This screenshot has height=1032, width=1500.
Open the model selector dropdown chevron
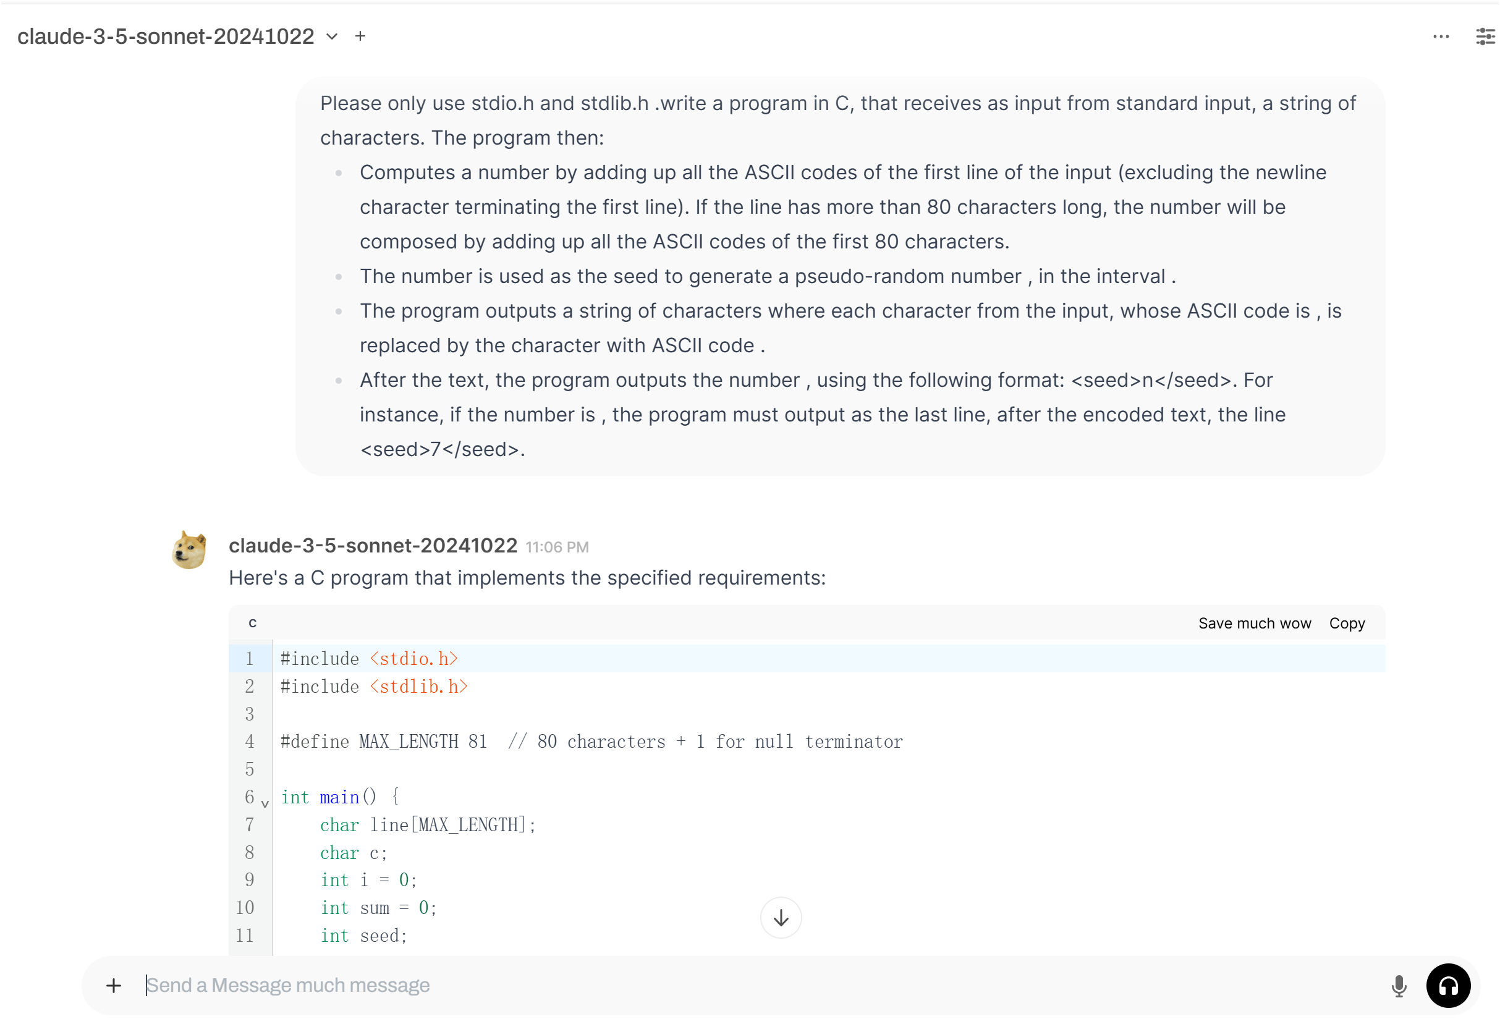click(x=332, y=37)
